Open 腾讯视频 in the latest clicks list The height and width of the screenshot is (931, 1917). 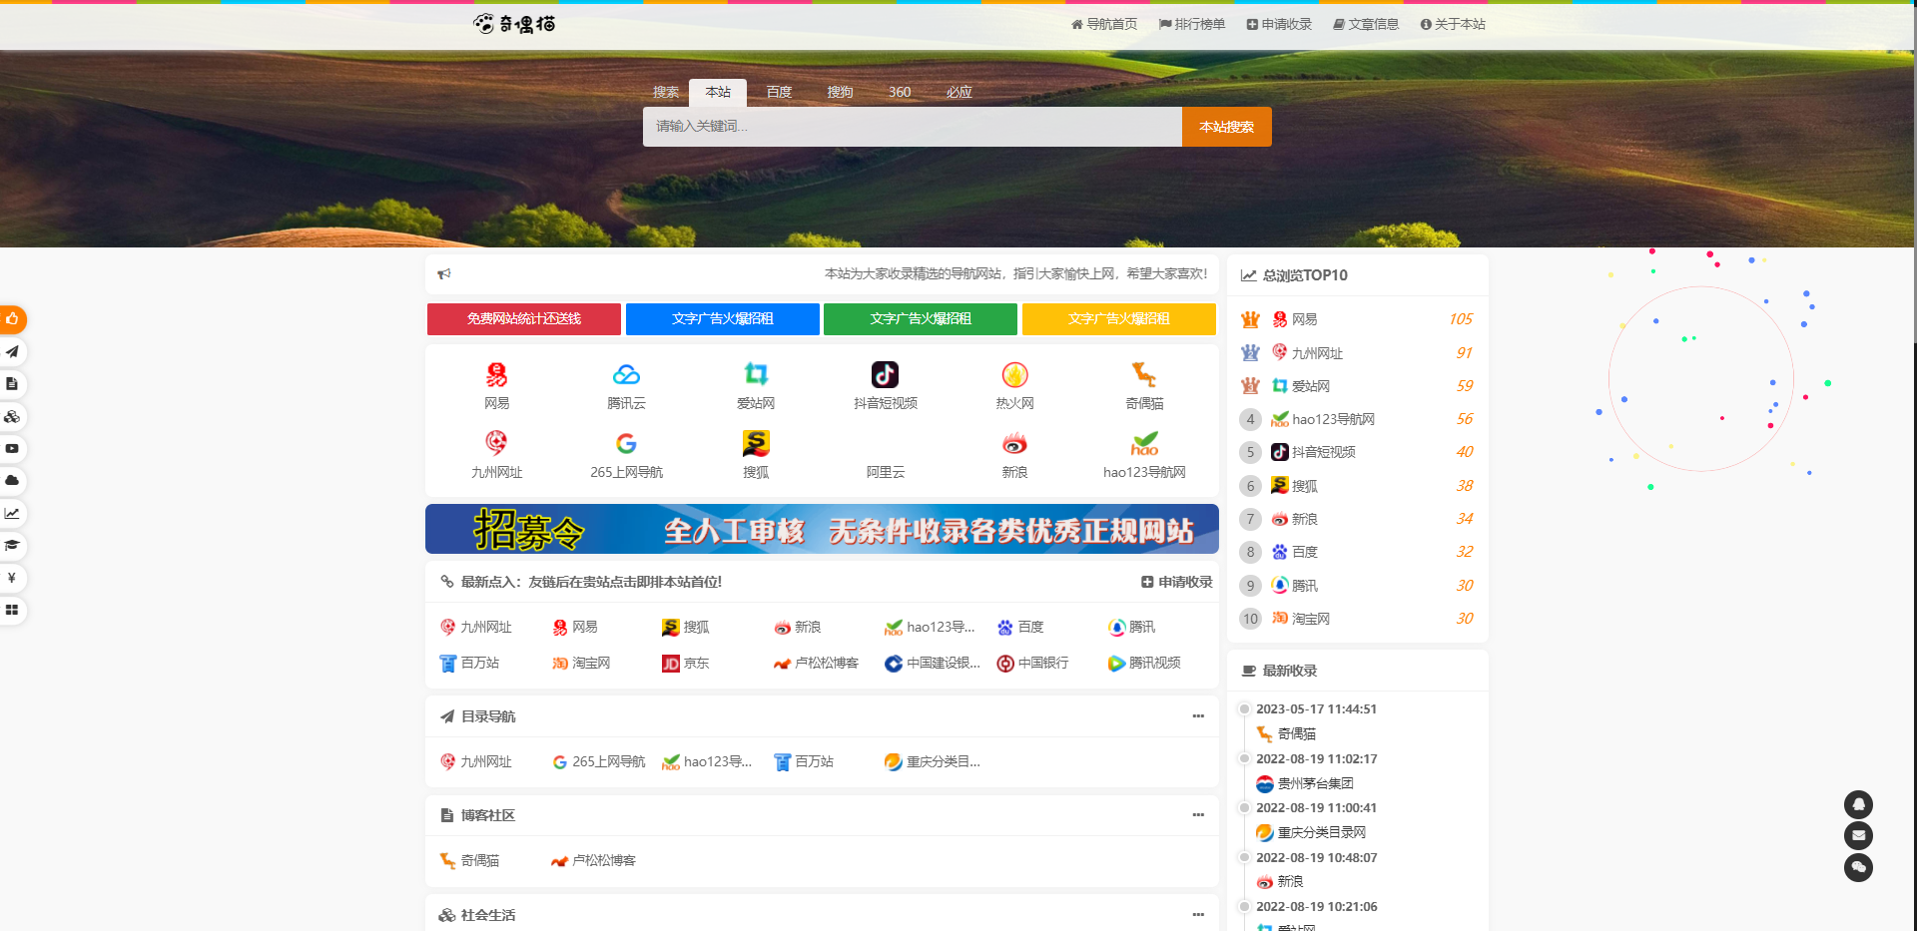point(1144,663)
